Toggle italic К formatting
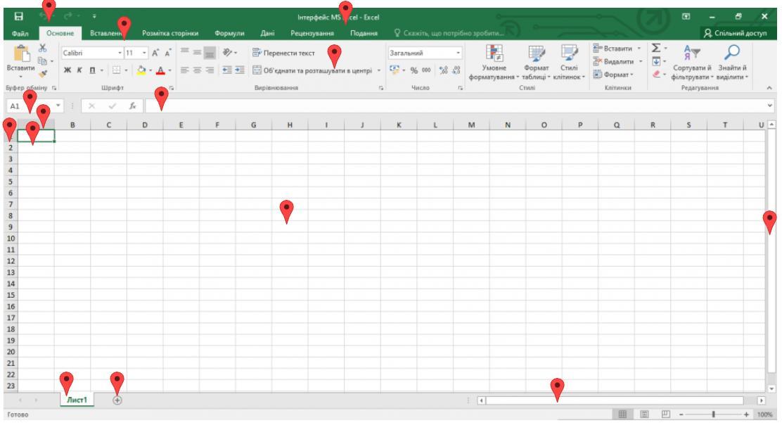Image resolution: width=782 pixels, height=423 pixels. (79, 70)
